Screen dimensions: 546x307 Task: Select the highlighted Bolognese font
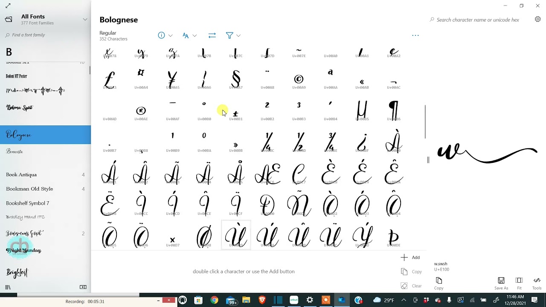(x=45, y=135)
